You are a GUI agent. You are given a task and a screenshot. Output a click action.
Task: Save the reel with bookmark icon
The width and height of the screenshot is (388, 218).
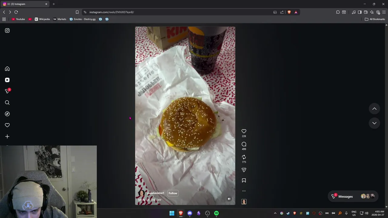click(x=244, y=180)
